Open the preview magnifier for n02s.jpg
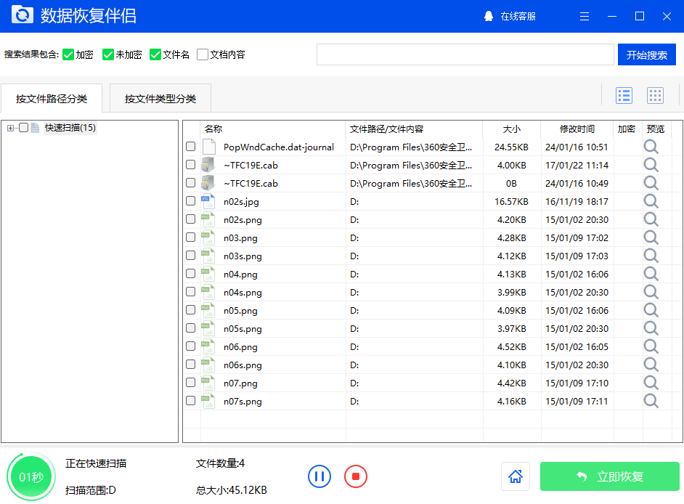 point(651,201)
